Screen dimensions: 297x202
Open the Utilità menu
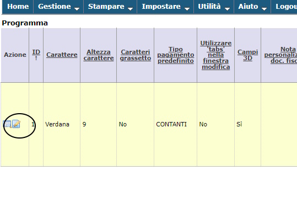click(x=214, y=7)
